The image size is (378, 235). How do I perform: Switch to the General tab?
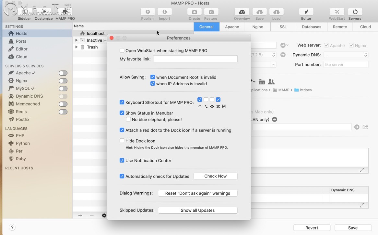[x=207, y=27]
